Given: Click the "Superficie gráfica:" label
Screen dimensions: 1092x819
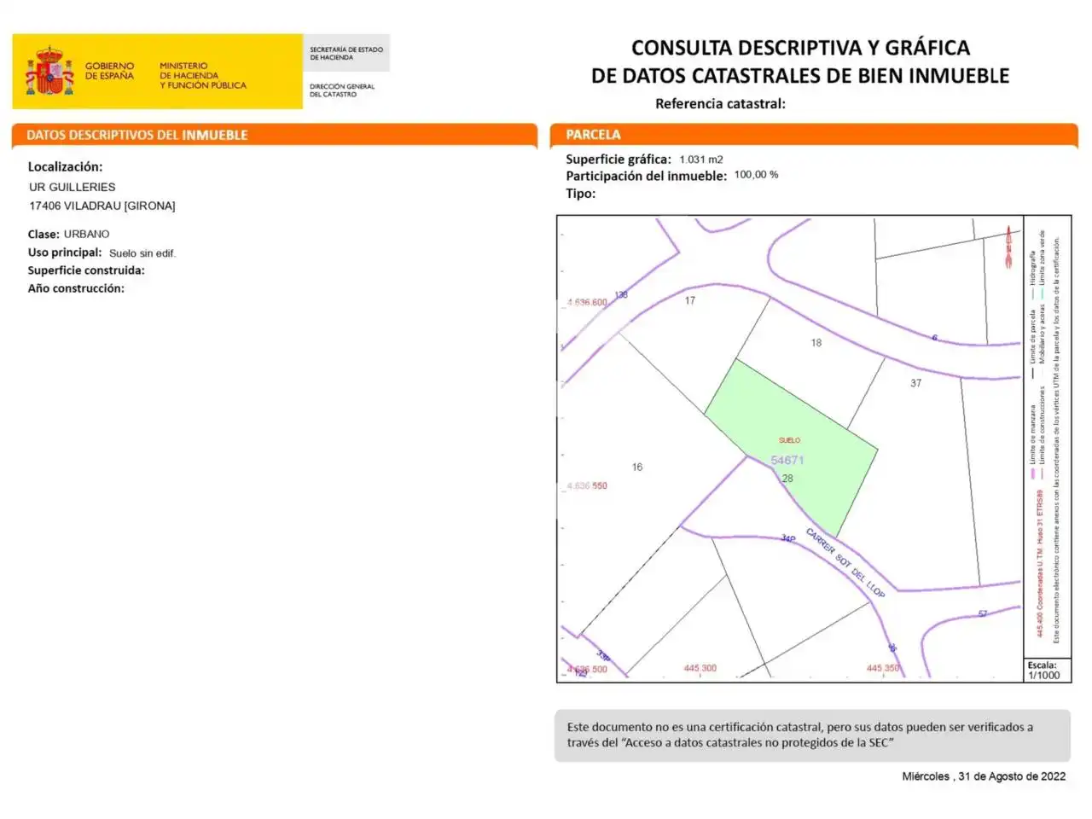Looking at the screenshot, I should click(x=619, y=160).
